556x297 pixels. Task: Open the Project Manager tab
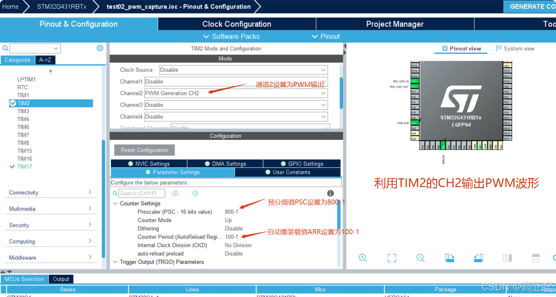(x=395, y=24)
